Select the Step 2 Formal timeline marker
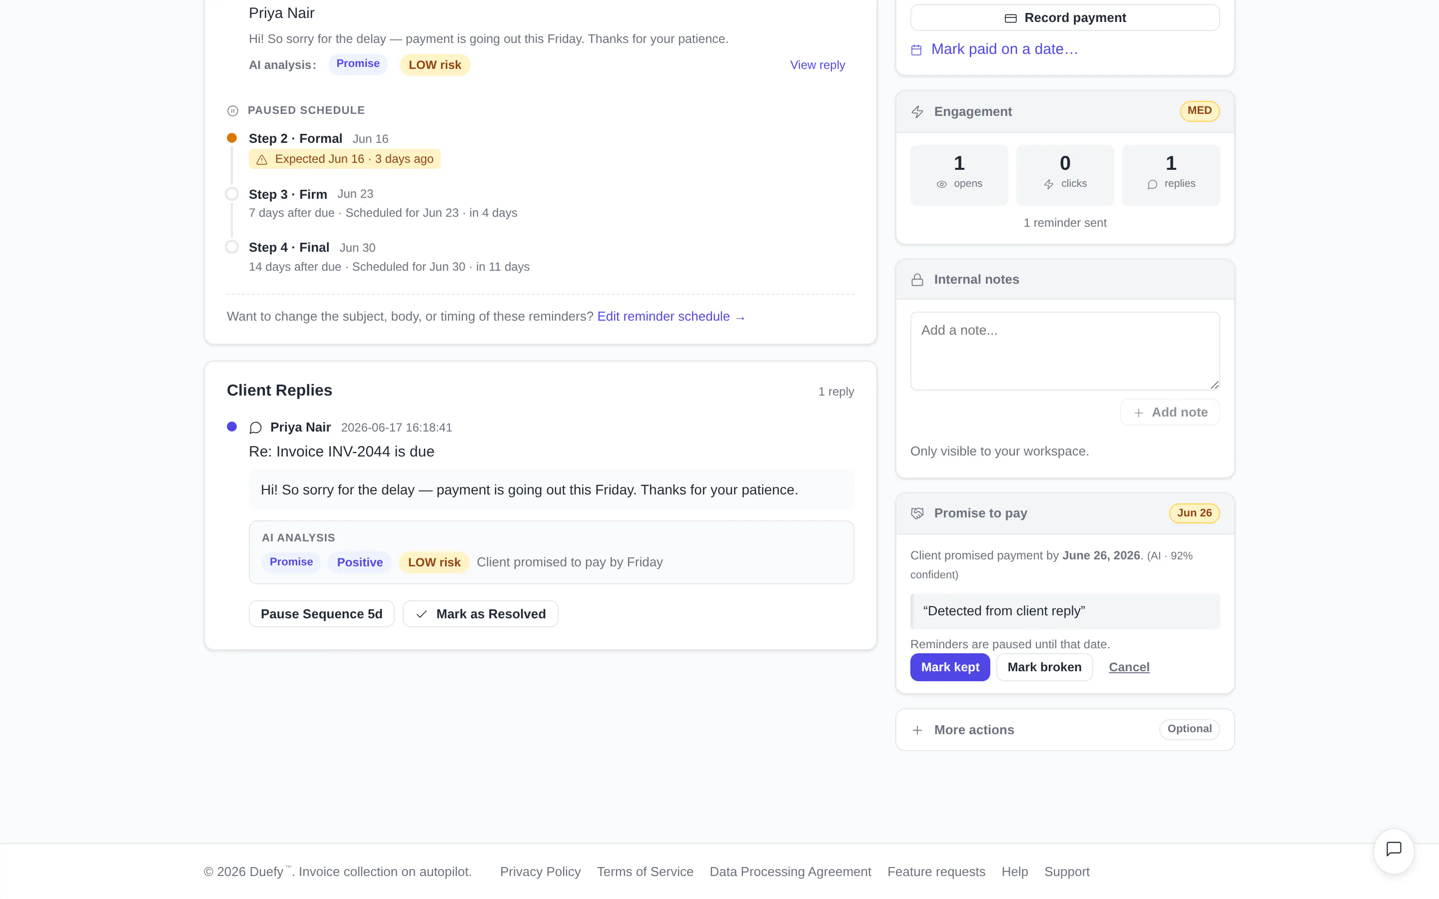The height and width of the screenshot is (899, 1439). [232, 138]
